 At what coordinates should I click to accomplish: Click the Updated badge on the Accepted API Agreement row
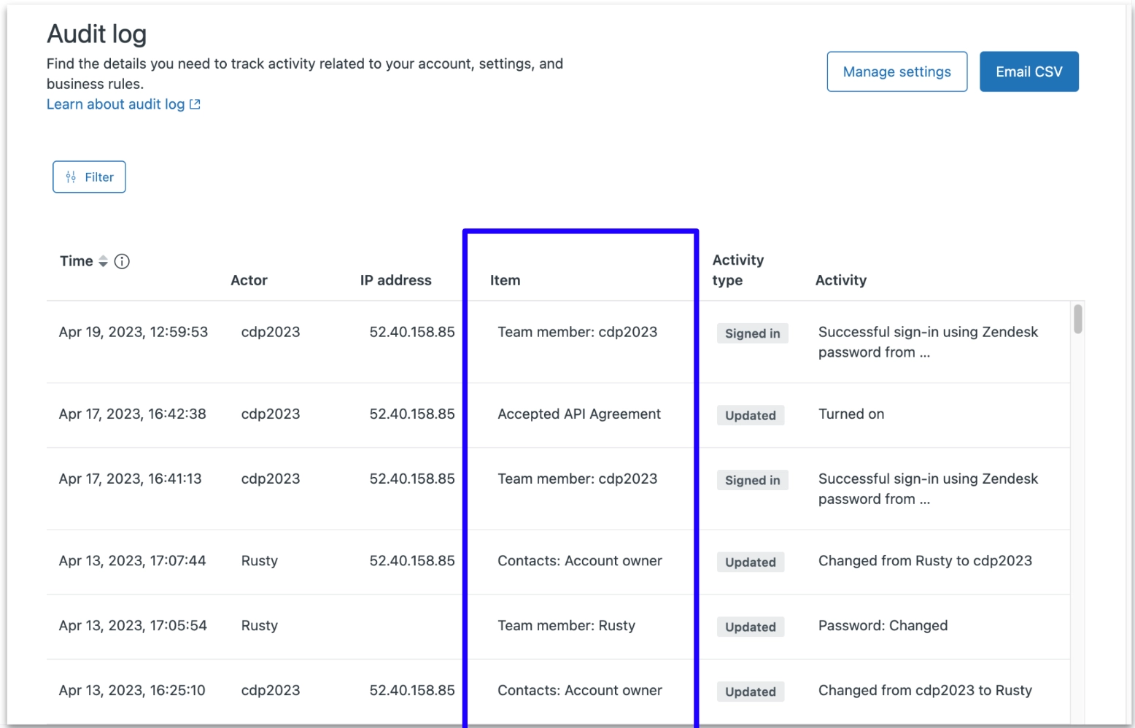click(750, 415)
